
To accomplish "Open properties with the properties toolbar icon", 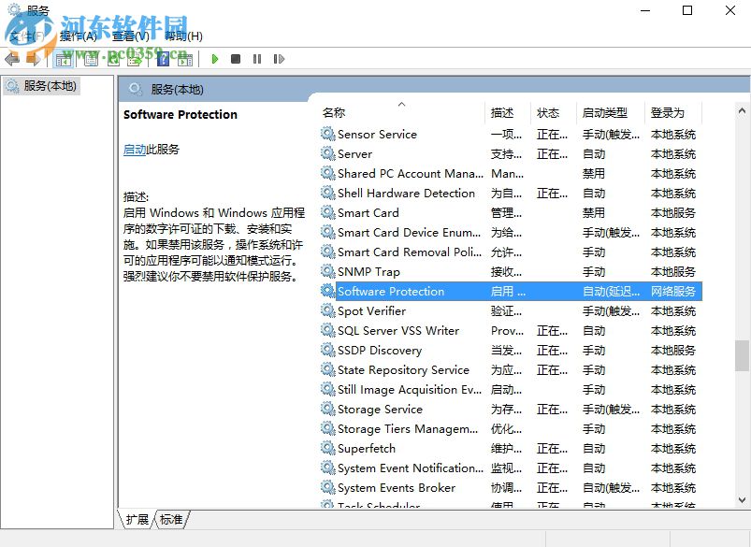I will coord(90,59).
